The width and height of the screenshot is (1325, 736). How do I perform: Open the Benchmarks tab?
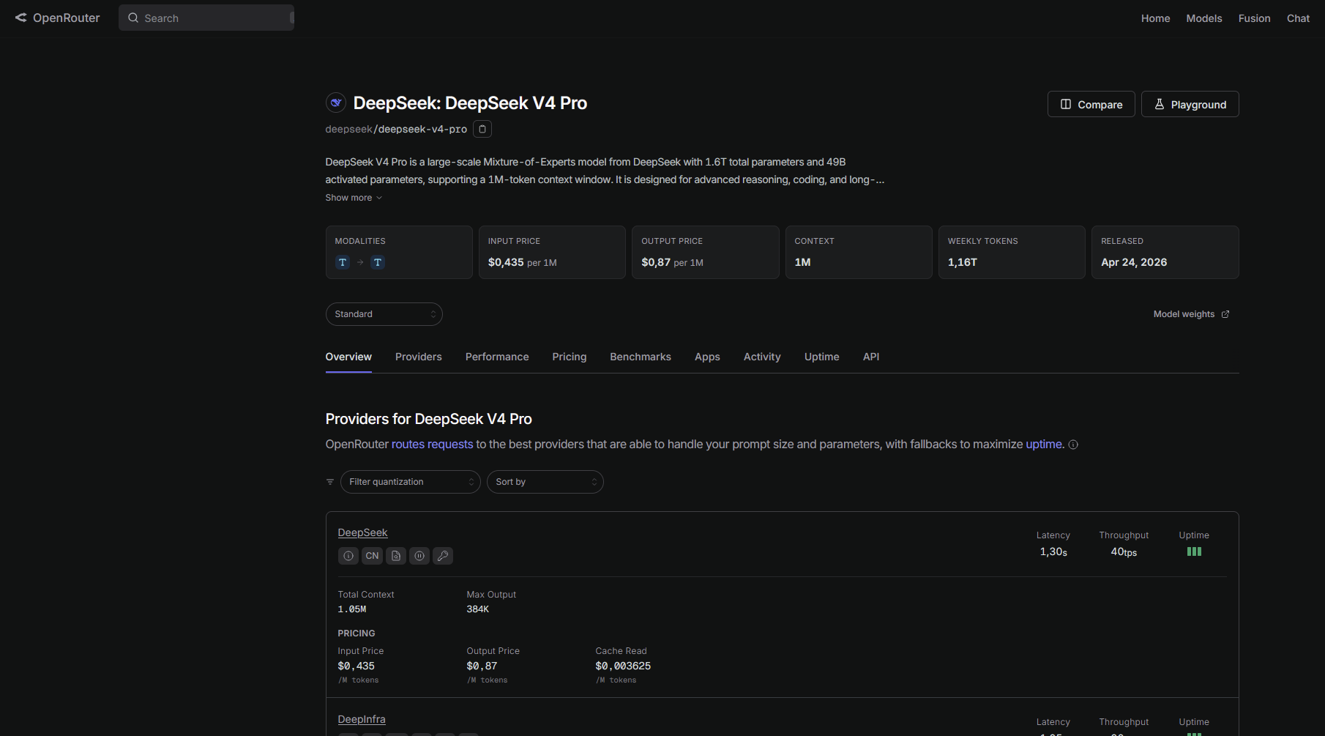641,357
